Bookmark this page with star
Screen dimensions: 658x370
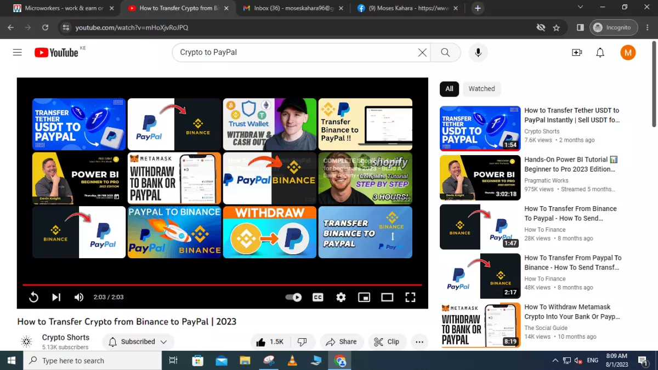pos(557,27)
